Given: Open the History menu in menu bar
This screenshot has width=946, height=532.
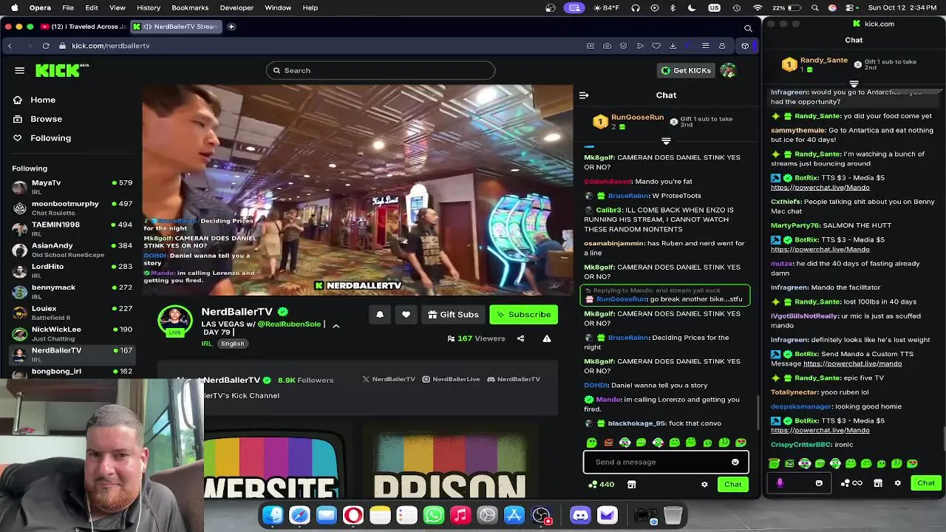Looking at the screenshot, I should click(x=149, y=7).
